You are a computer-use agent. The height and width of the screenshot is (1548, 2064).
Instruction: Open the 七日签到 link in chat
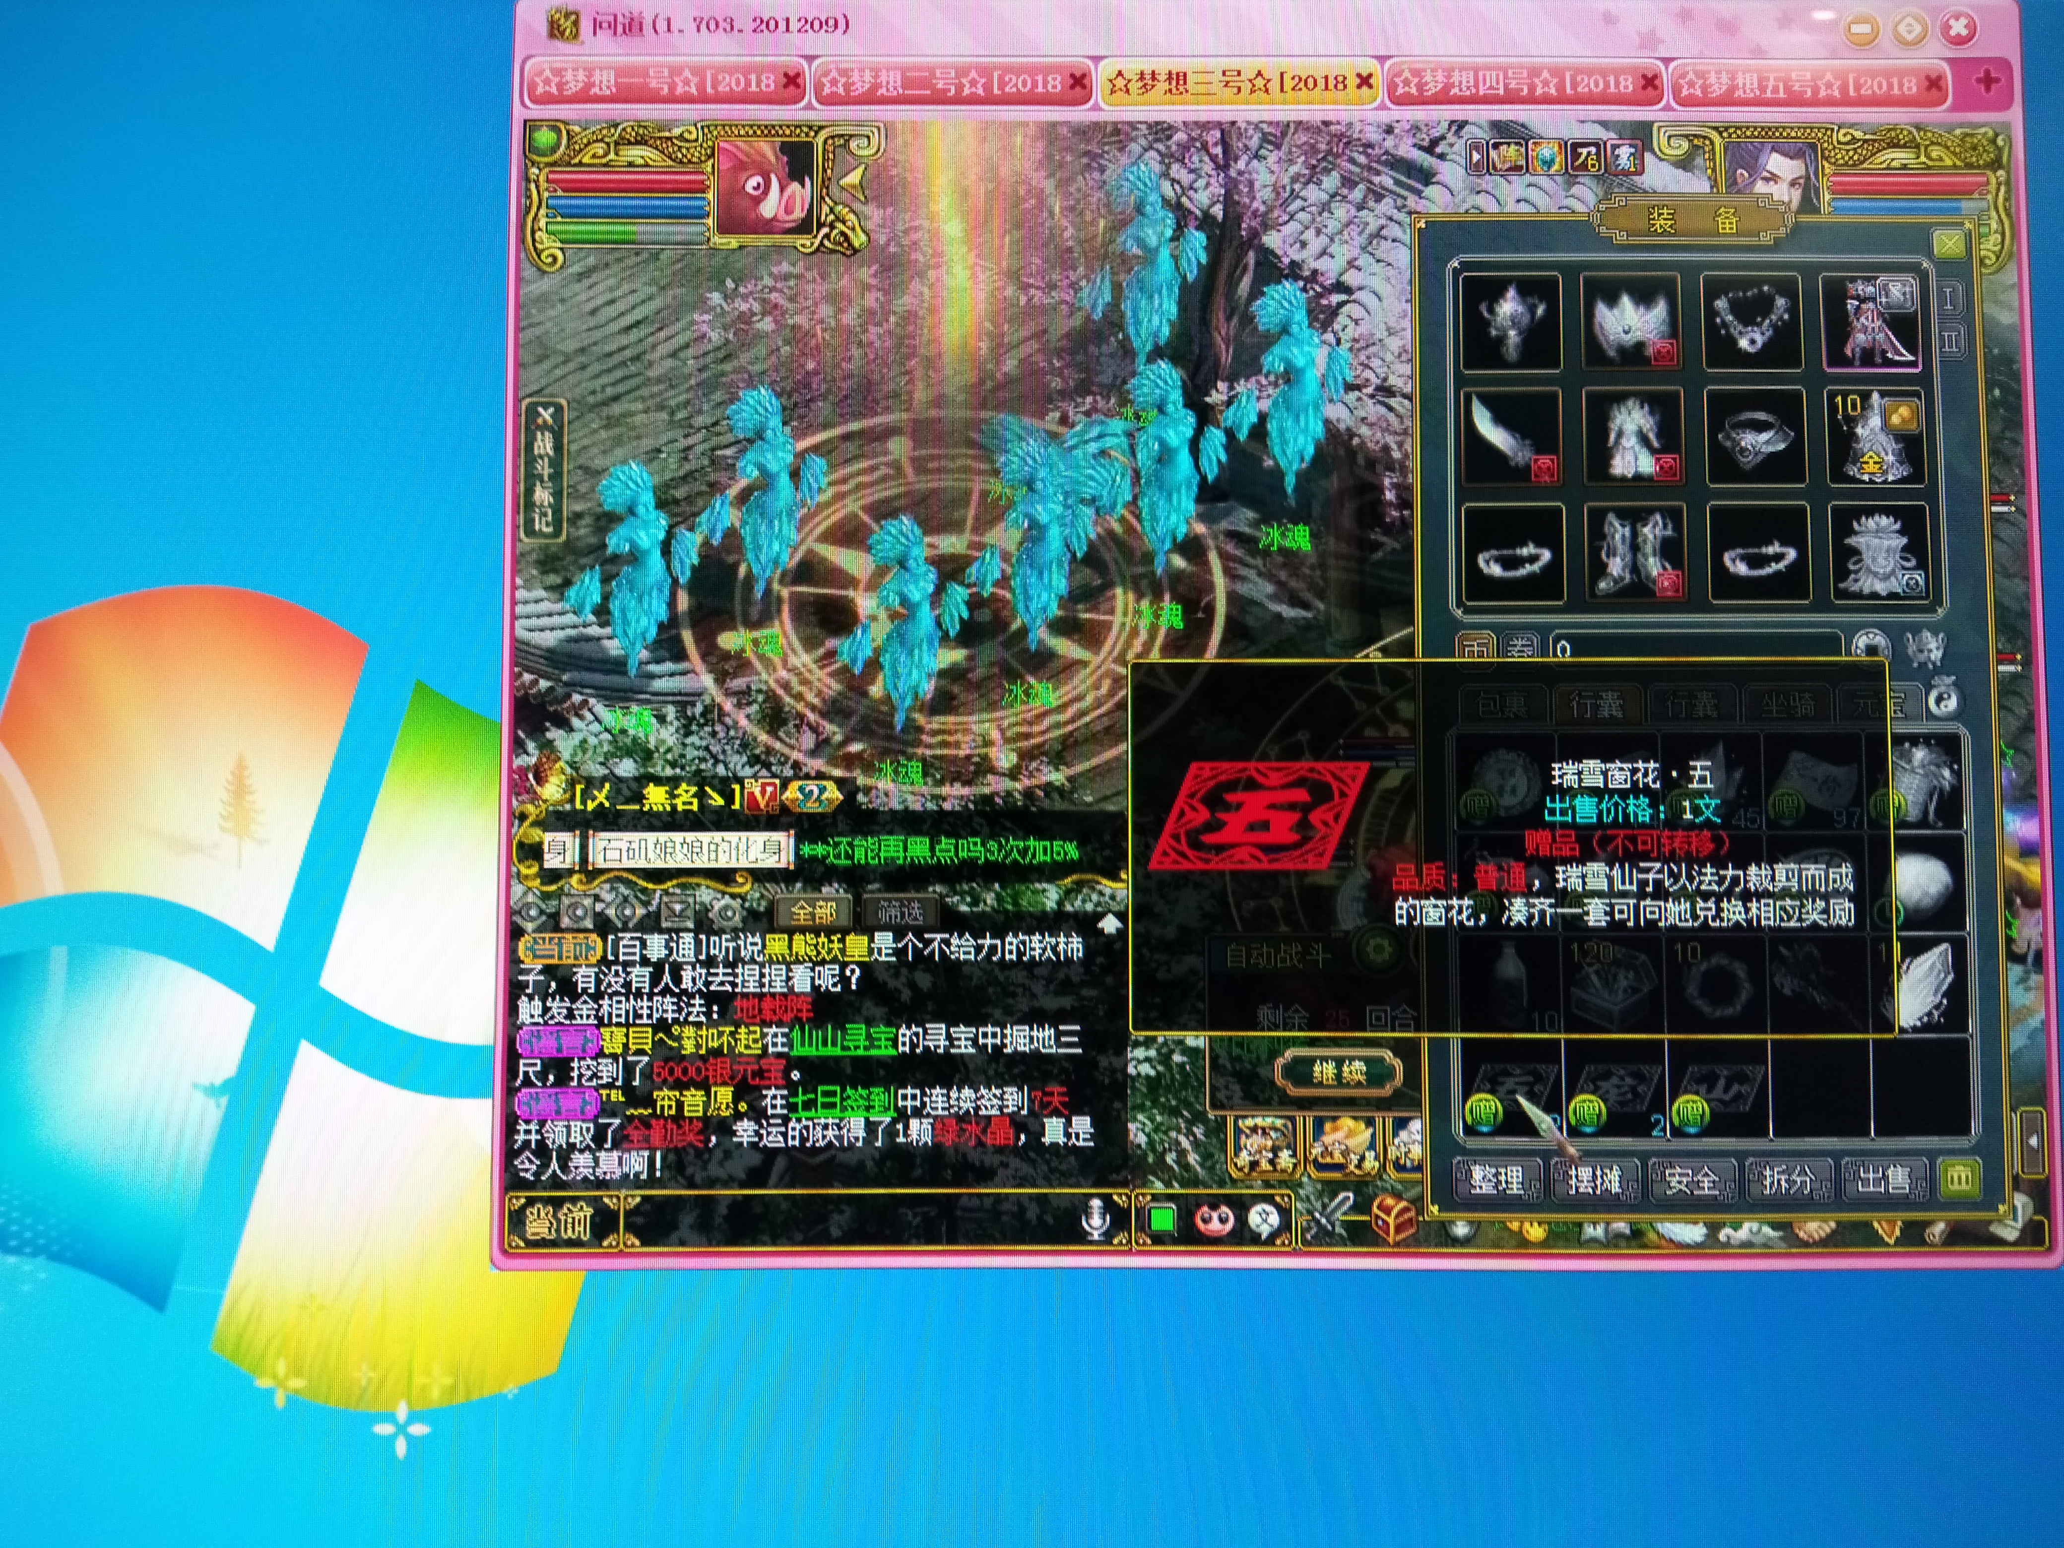click(841, 1102)
